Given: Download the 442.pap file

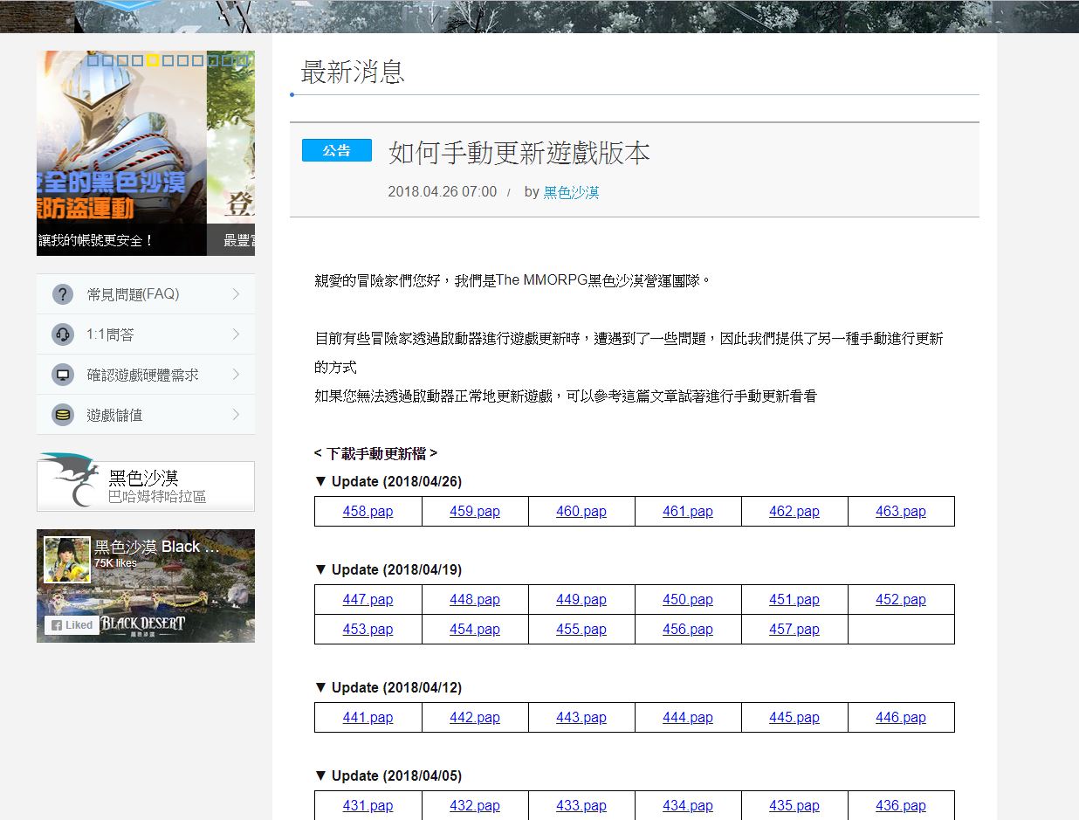Looking at the screenshot, I should tap(475, 718).
